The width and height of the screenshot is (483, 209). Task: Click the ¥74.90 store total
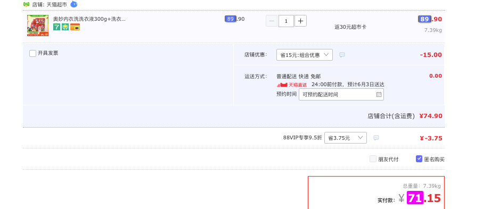pyautogui.click(x=431, y=116)
